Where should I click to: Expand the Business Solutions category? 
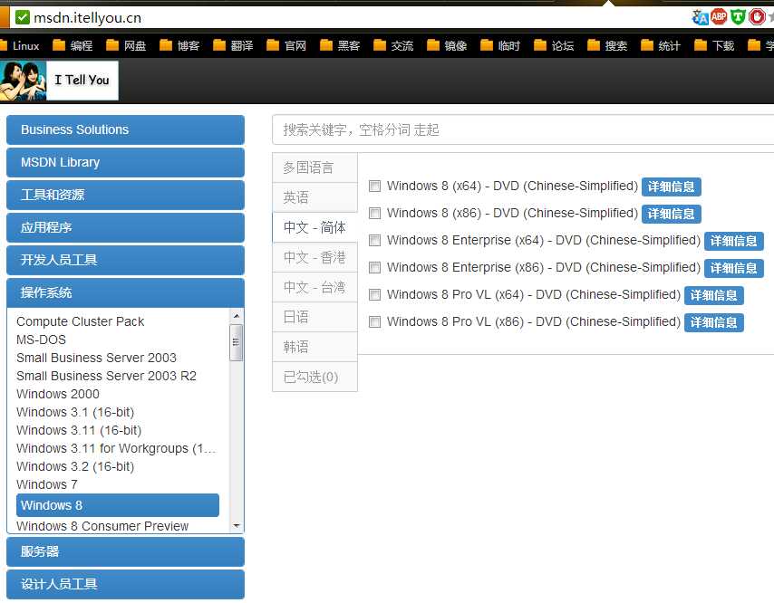pyautogui.click(x=125, y=129)
